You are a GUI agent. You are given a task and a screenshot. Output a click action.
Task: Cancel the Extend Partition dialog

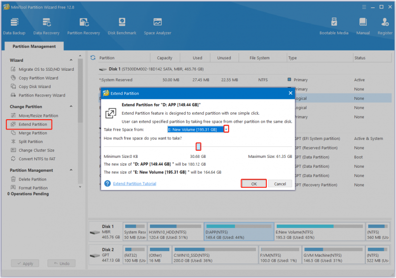280,184
